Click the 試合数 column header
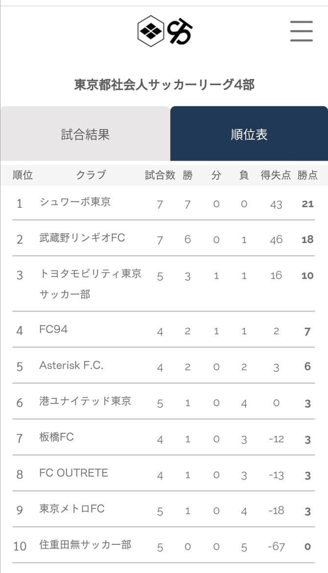Screen dimensions: 328x573 tap(160, 175)
